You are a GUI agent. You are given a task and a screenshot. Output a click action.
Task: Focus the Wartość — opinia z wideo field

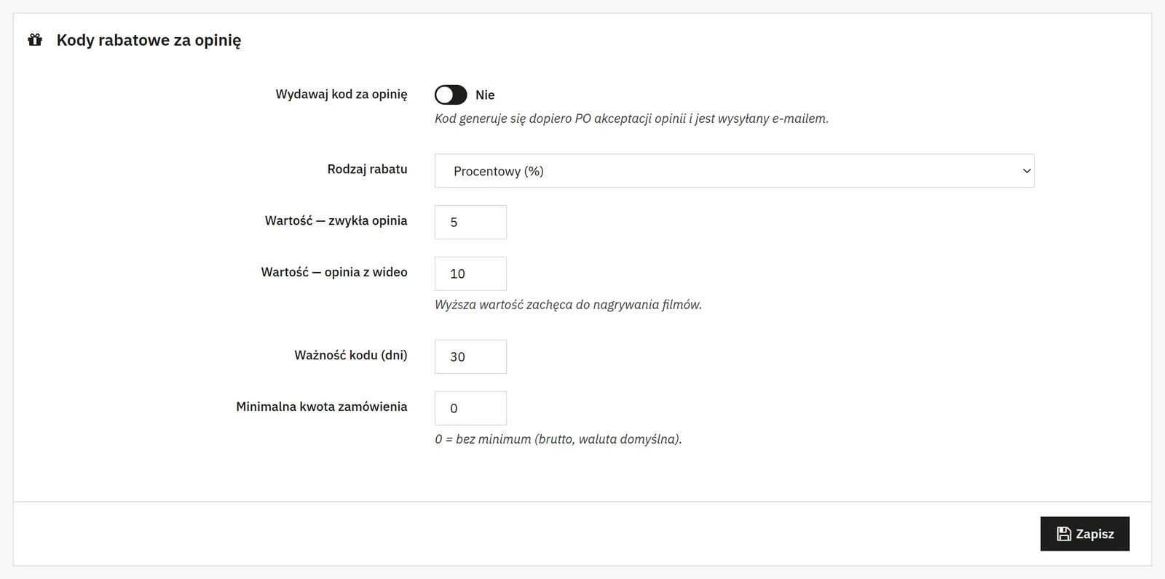[x=470, y=273]
